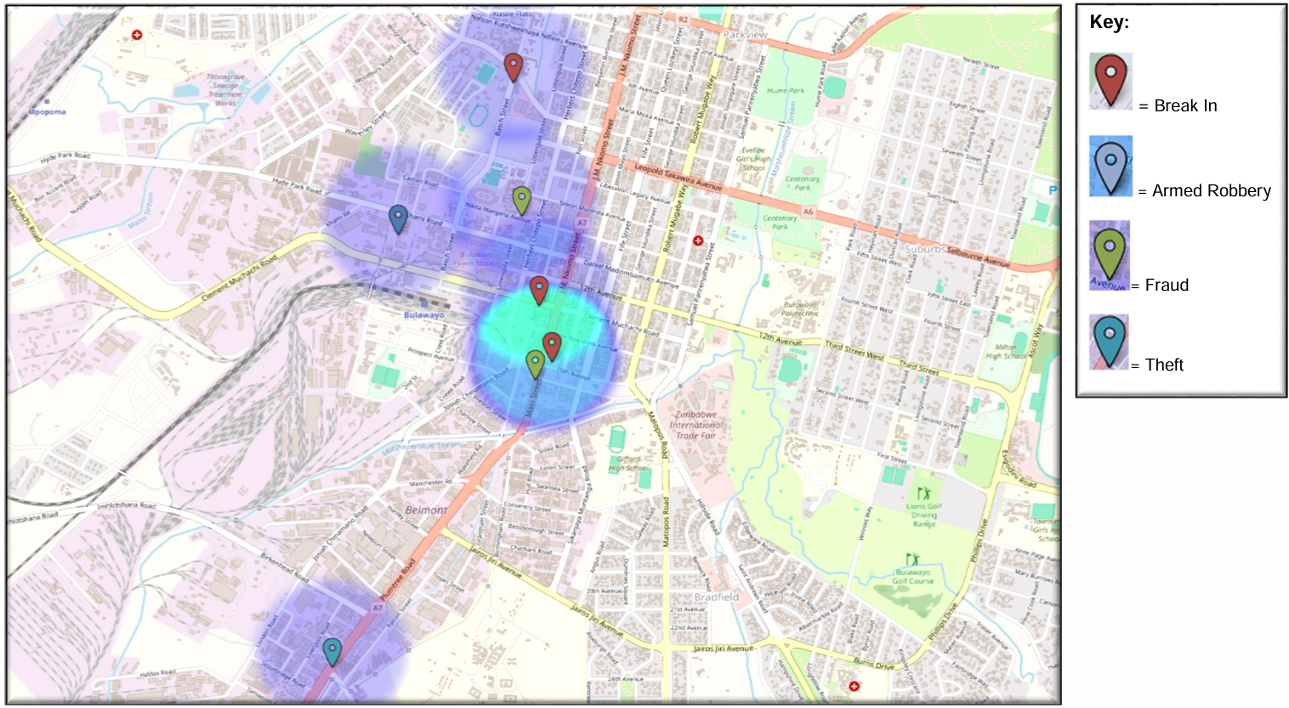
Task: Click the Bulawayo railway station label
Action: tap(424, 315)
